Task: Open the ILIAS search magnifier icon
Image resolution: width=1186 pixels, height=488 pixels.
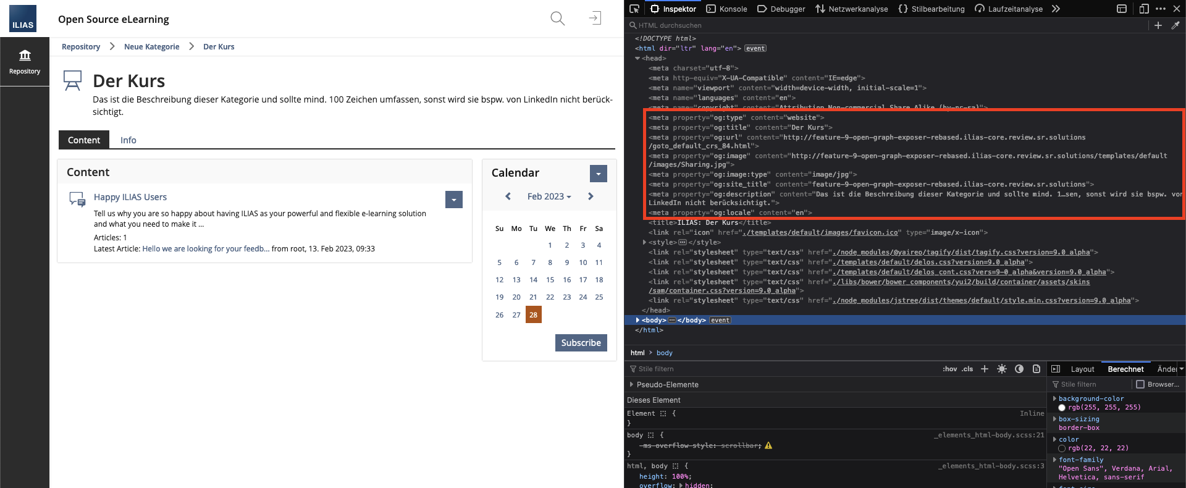Action: (x=557, y=19)
